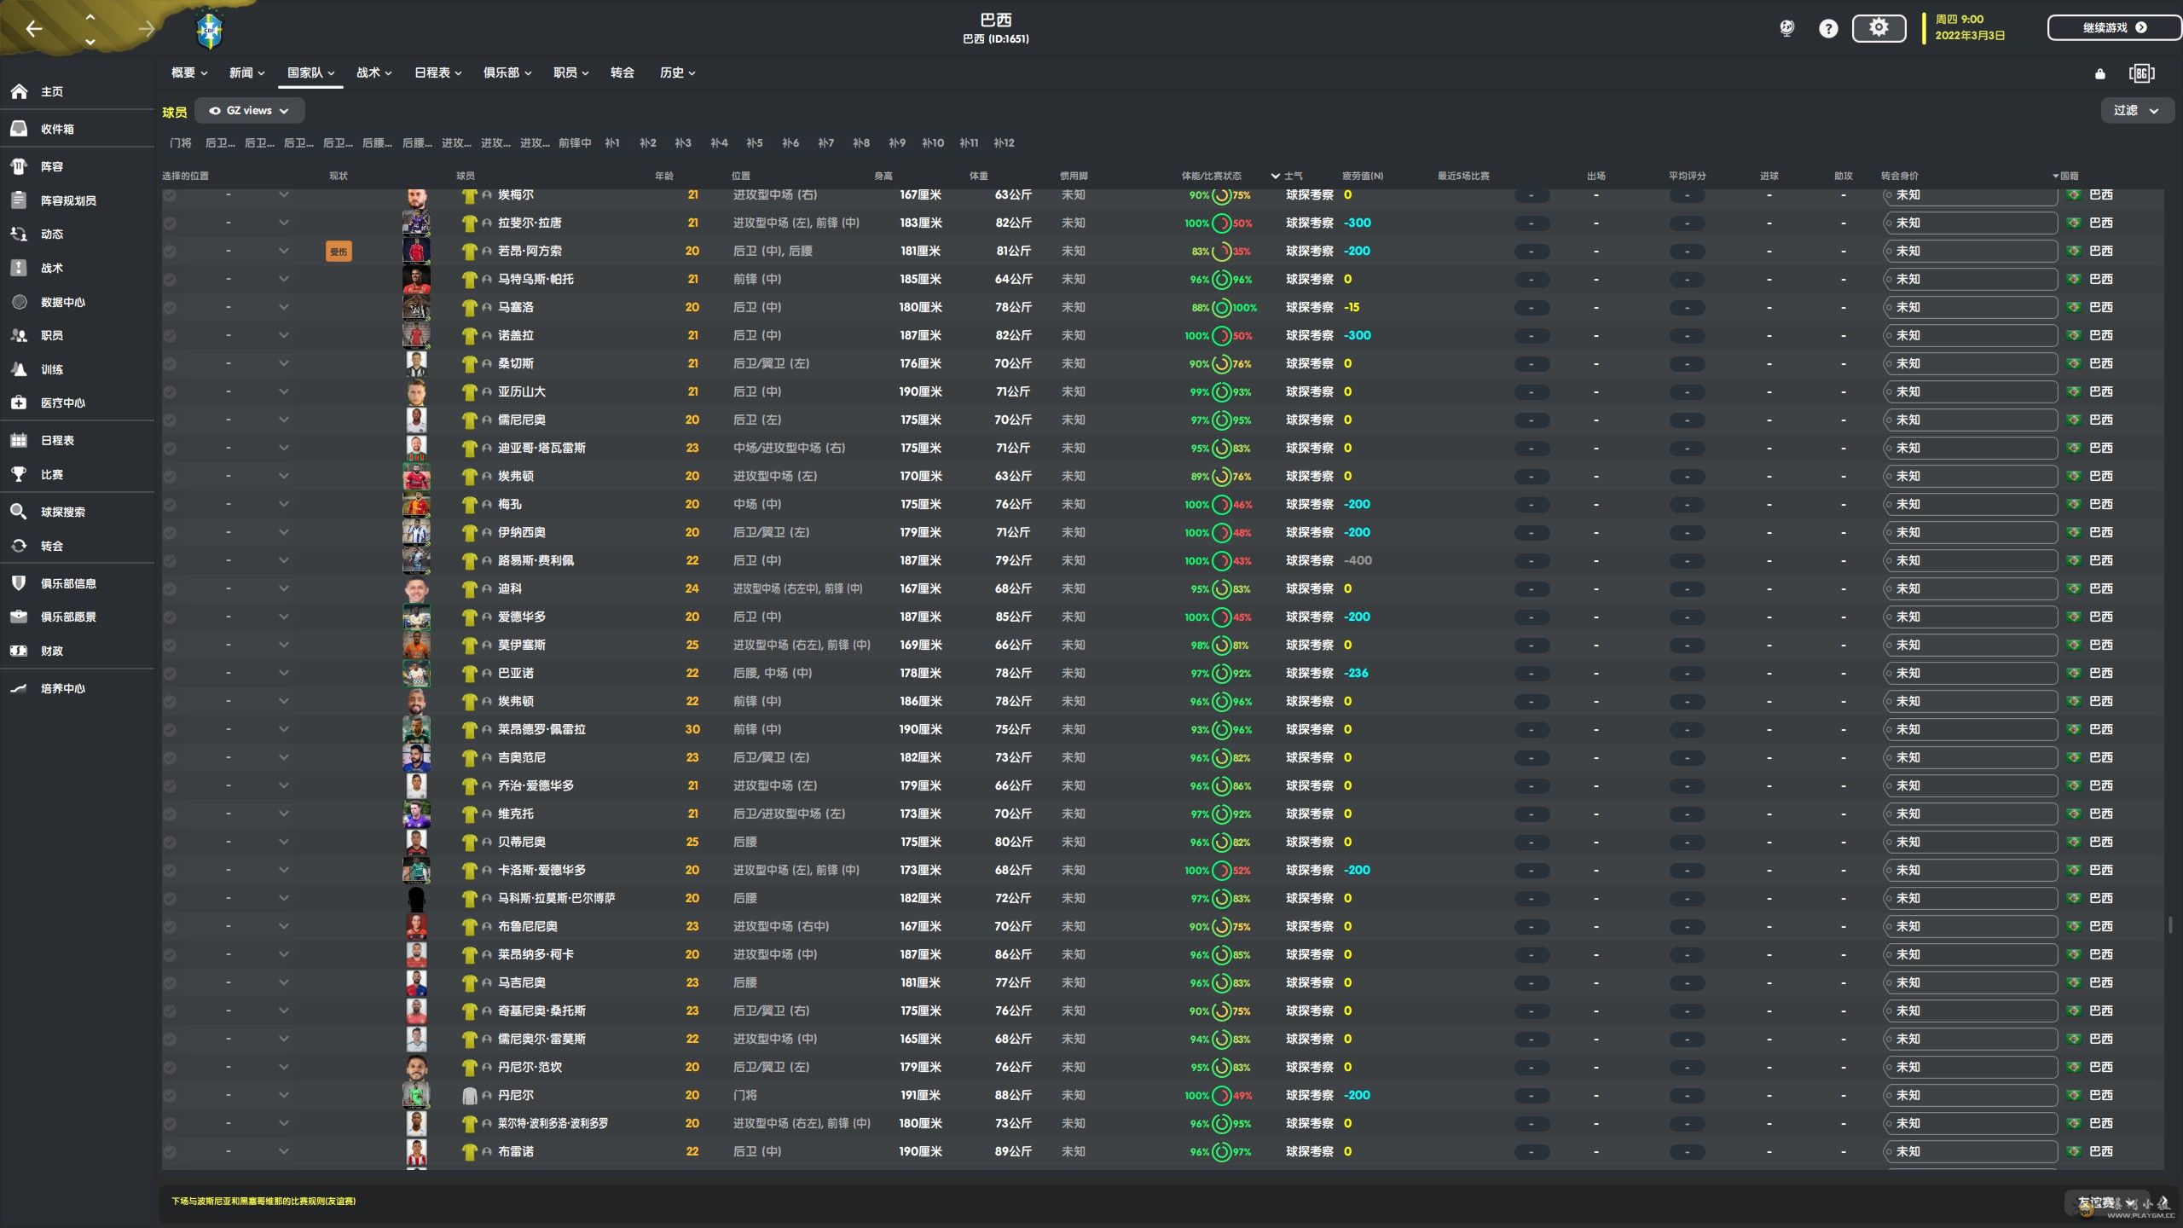Click the Brazil team crest icon

[209, 32]
